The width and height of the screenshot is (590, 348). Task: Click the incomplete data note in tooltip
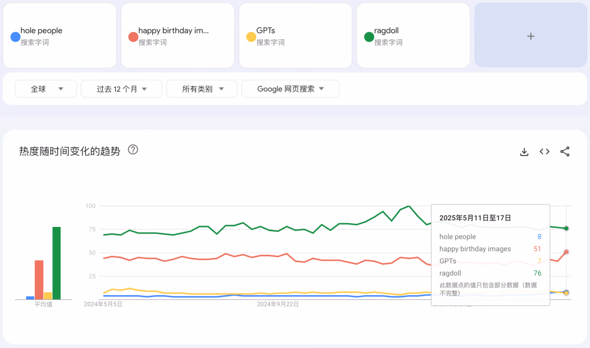[x=488, y=289]
